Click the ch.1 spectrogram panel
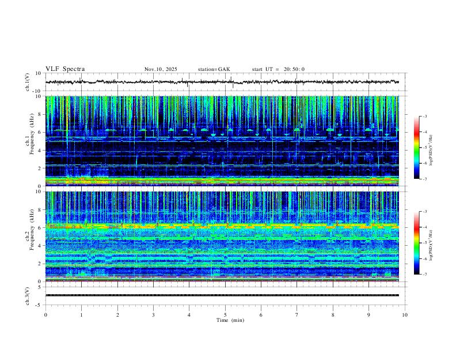Viewport: 456px width, 353px height. [x=222, y=141]
